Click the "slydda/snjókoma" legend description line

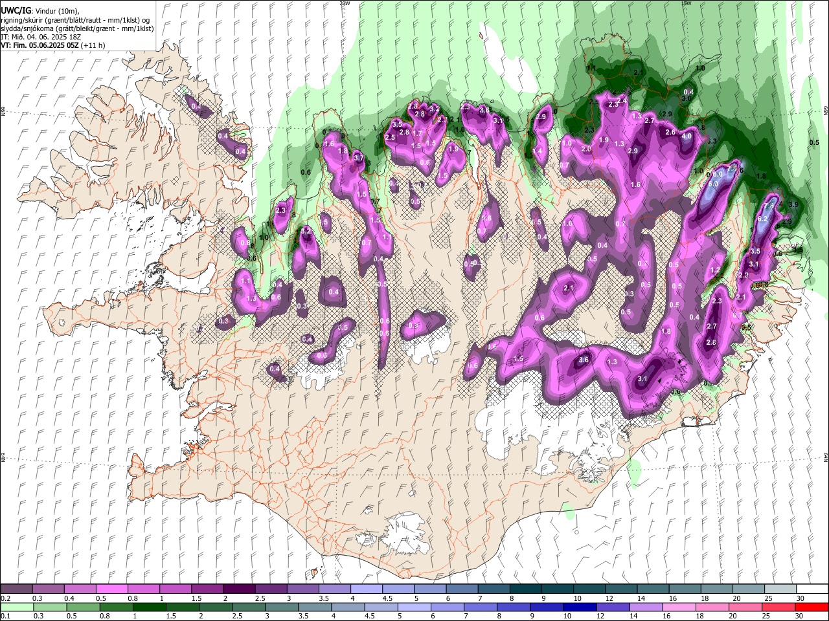77,28
